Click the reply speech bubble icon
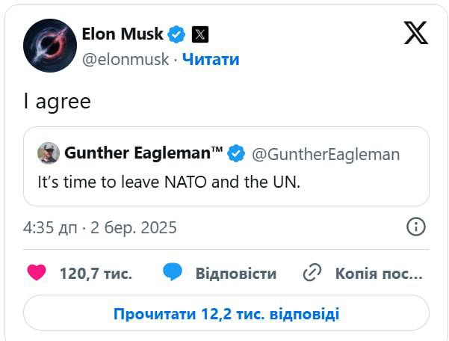Image resolution: width=449 pixels, height=341 pixels. pos(172,273)
